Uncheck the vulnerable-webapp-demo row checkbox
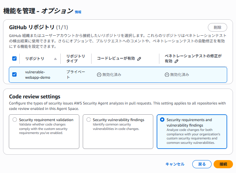The height and width of the screenshot is (173, 236). pyautogui.click(x=14, y=75)
